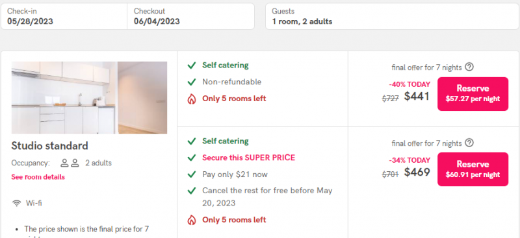Click flame icon in SUPER PRICE offer
This screenshot has width=520, height=238.
(x=191, y=220)
